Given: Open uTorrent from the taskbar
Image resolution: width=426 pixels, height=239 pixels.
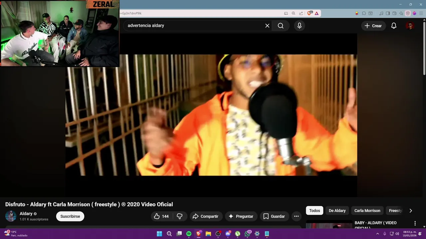Looking at the screenshot, I should [x=238, y=234].
